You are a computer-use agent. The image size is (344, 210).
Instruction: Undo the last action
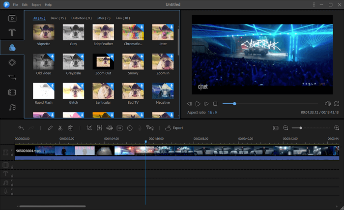pyautogui.click(x=21, y=128)
